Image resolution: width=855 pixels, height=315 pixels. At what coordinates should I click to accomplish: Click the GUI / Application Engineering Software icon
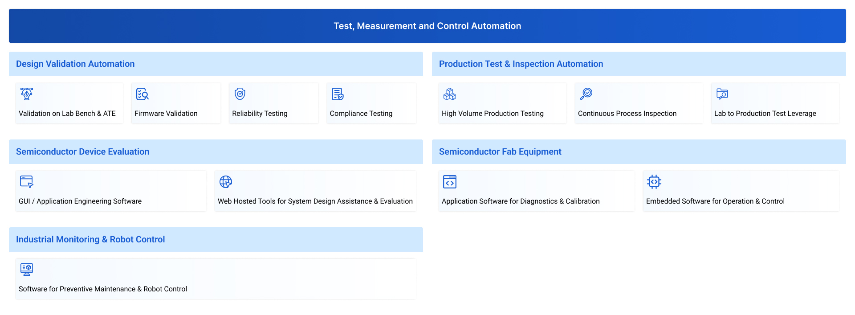pos(27,182)
